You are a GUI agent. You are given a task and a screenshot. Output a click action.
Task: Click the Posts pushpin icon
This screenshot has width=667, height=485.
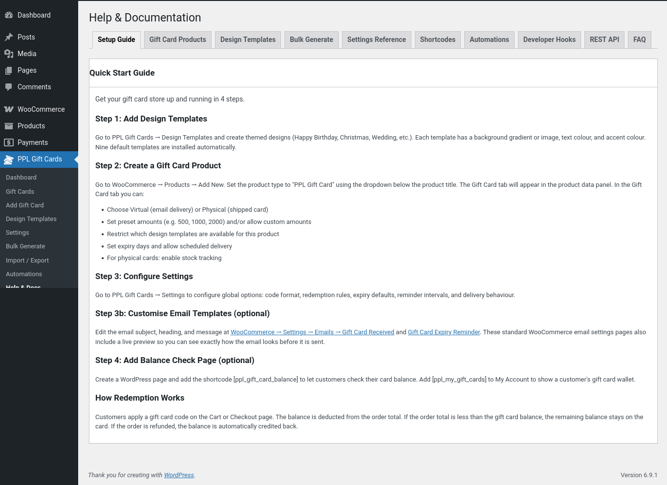[x=9, y=37]
